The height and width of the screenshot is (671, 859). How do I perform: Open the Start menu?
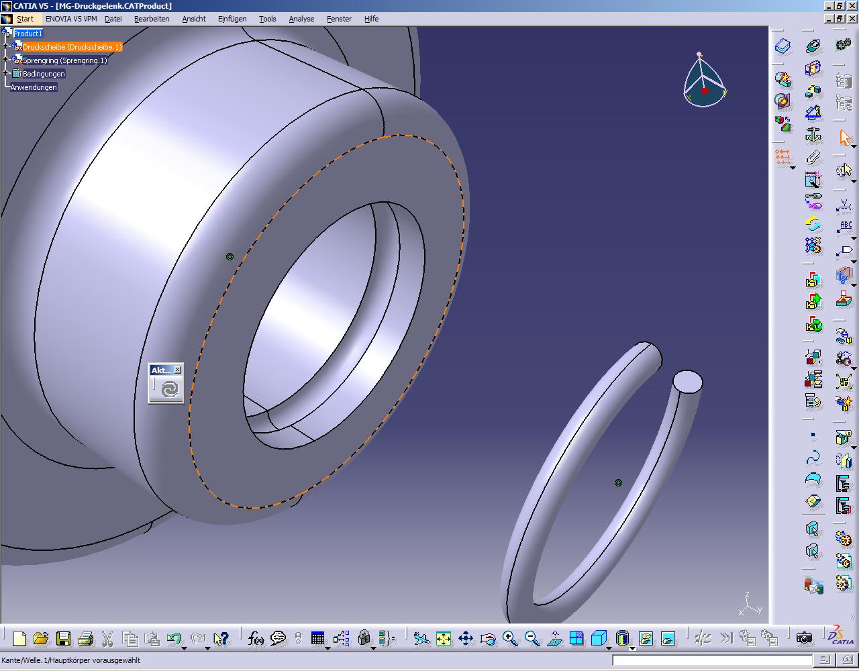tap(26, 19)
